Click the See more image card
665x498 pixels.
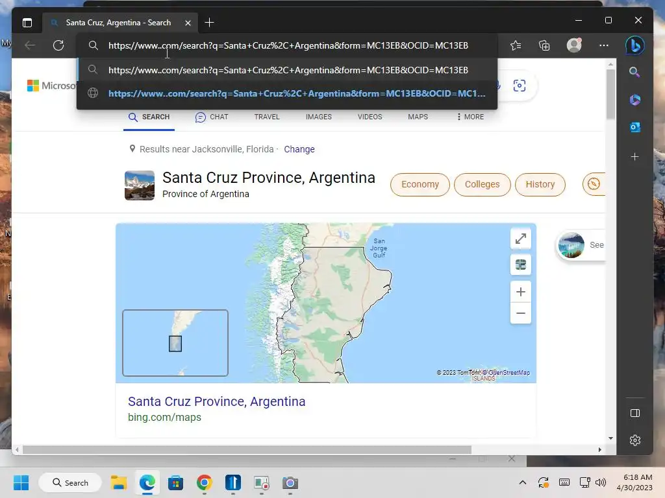[581, 245]
